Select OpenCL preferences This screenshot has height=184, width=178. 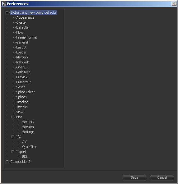[x=22, y=67]
